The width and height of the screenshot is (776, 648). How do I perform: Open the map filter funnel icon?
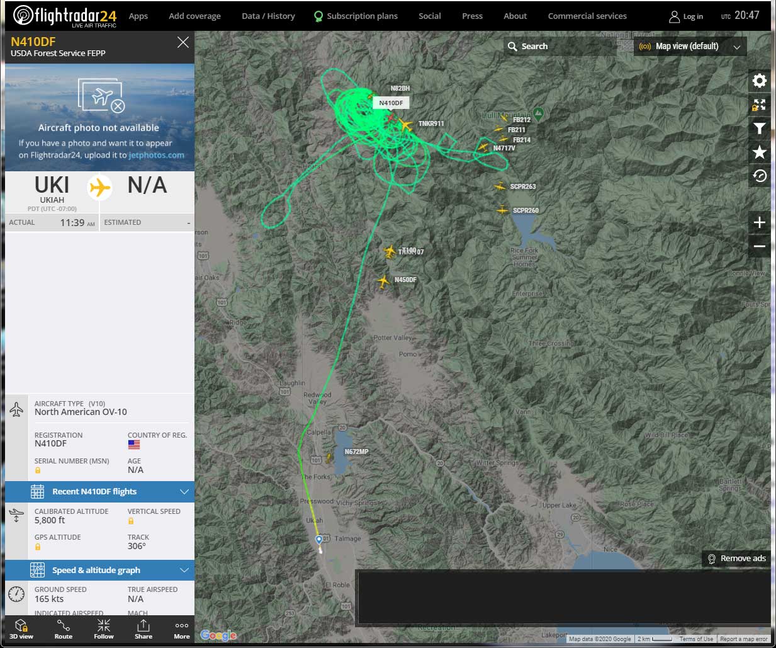pos(760,128)
